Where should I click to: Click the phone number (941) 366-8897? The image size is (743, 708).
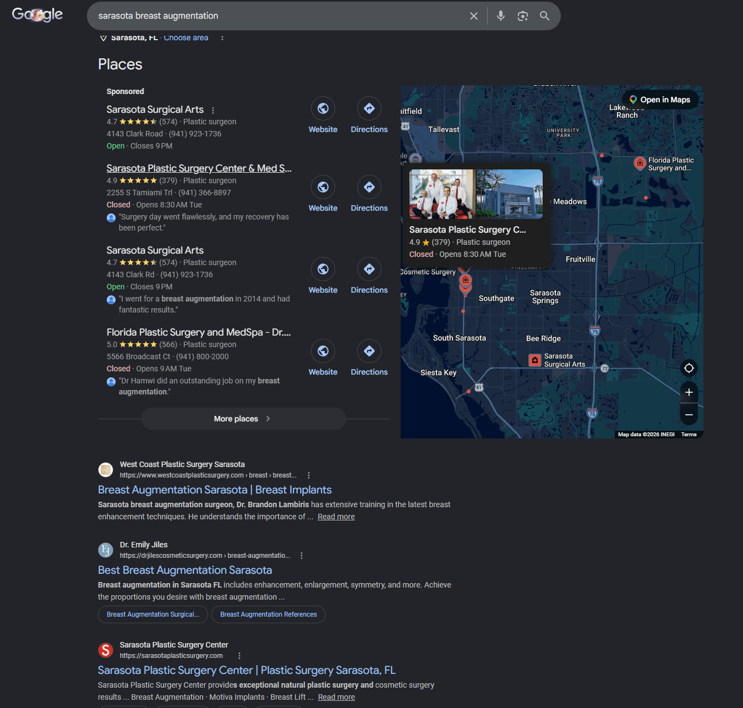(205, 193)
